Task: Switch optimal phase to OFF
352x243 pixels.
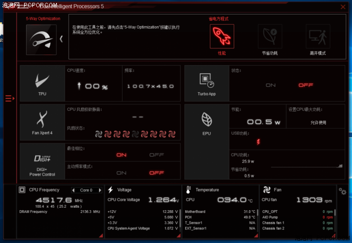Action: [x=157, y=155]
